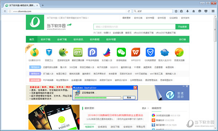This screenshot has height=131, width=218.
Task: Open the 软件教程 navigation item
Action: tap(95, 39)
